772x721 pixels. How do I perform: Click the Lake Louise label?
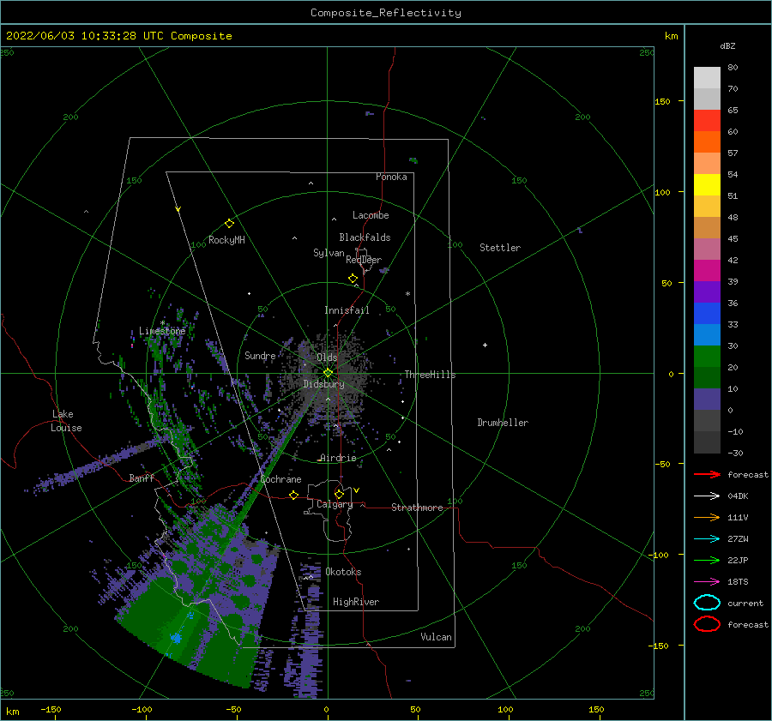tap(66, 421)
